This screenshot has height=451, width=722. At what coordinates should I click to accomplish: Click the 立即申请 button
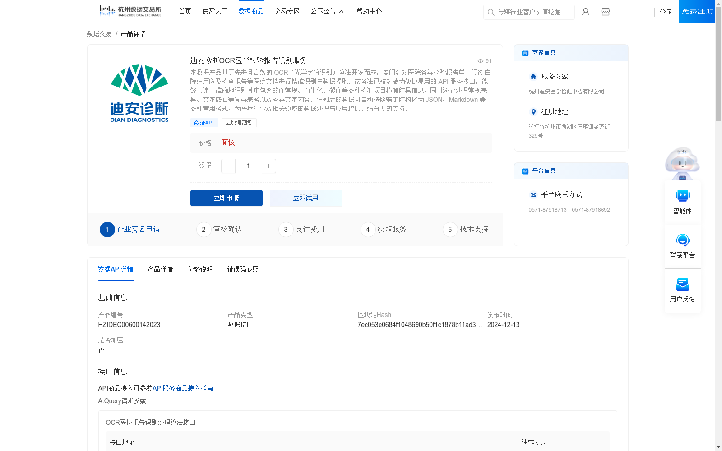click(227, 198)
